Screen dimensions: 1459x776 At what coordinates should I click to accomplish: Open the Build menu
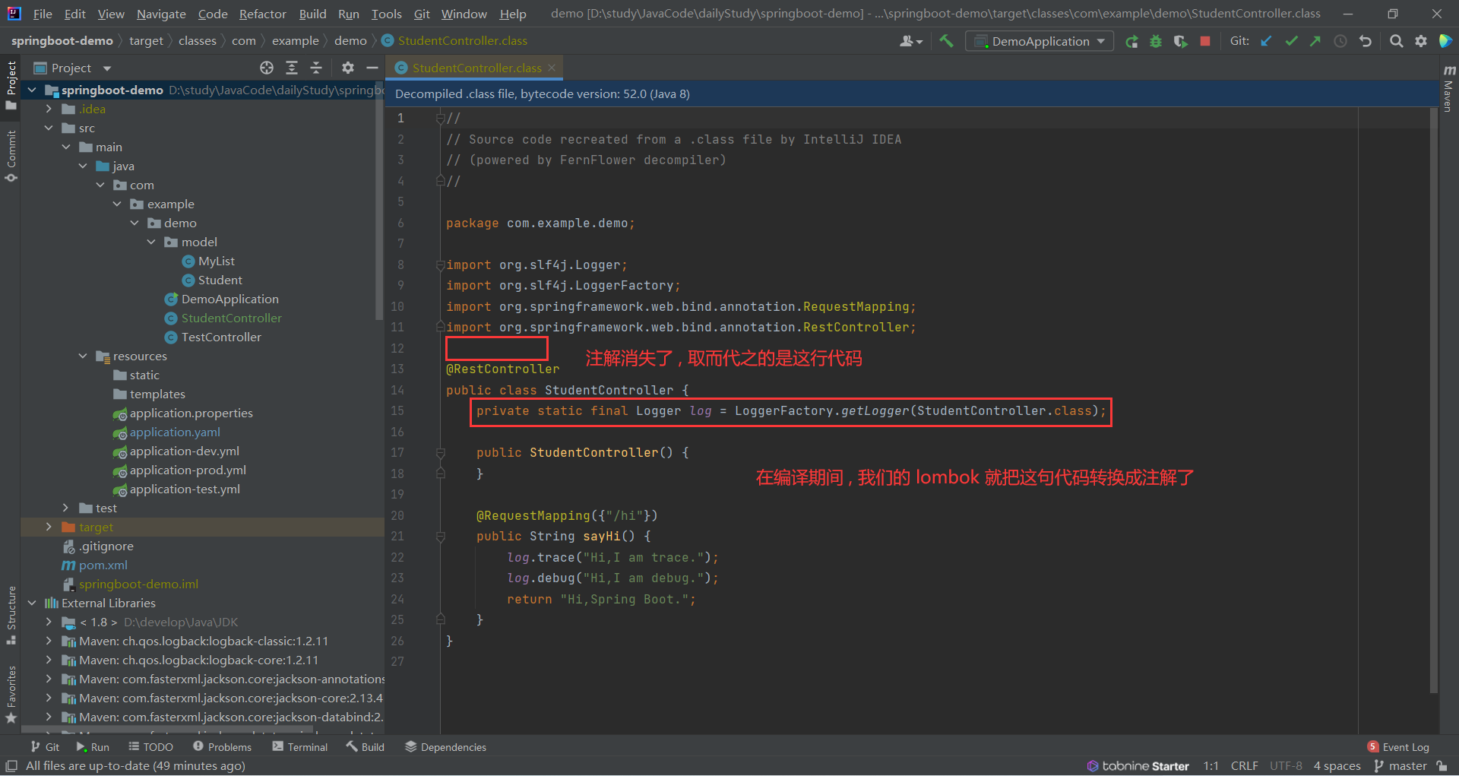coord(312,14)
